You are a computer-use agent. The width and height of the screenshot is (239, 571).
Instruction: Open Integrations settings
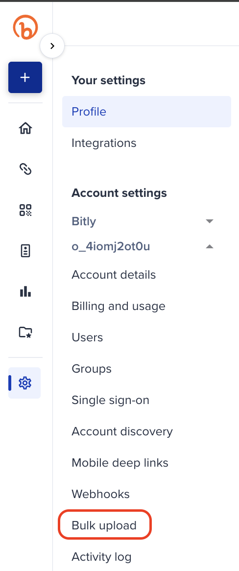point(104,143)
